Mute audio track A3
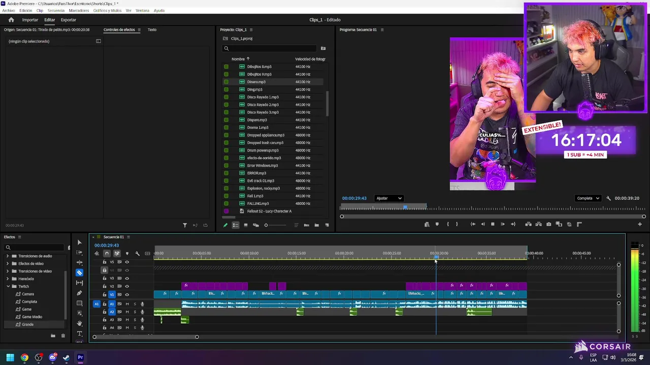Image resolution: width=650 pixels, height=365 pixels. point(127,320)
